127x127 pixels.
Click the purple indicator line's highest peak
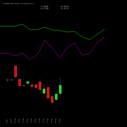(104, 37)
